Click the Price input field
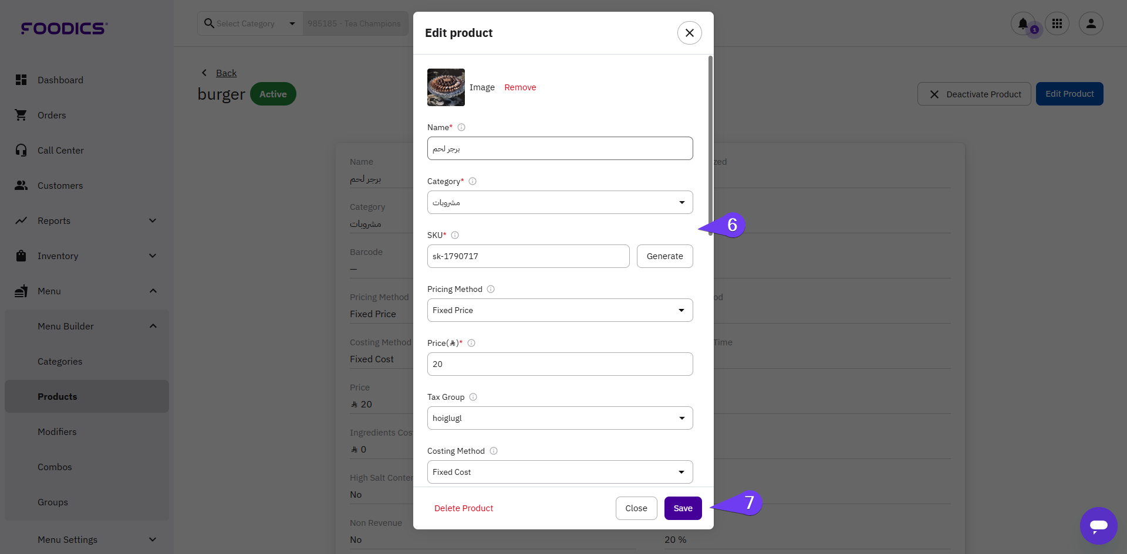 coord(560,364)
